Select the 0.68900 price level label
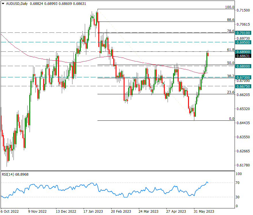 coord(243,52)
